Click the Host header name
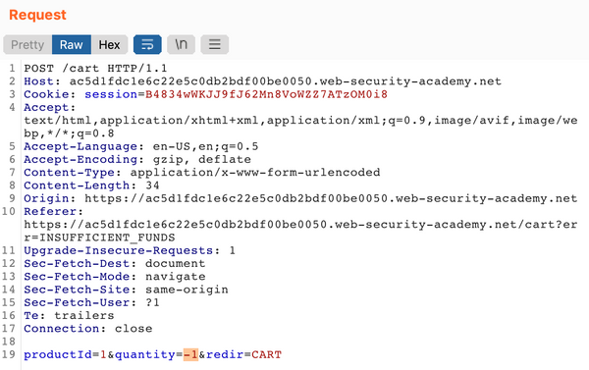Viewport: 589px width, 370px height. pos(38,81)
